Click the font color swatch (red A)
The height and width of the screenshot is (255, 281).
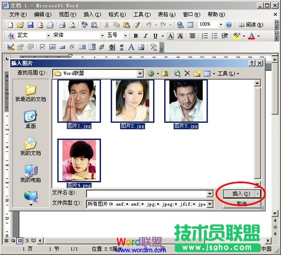pyautogui.click(x=251, y=36)
